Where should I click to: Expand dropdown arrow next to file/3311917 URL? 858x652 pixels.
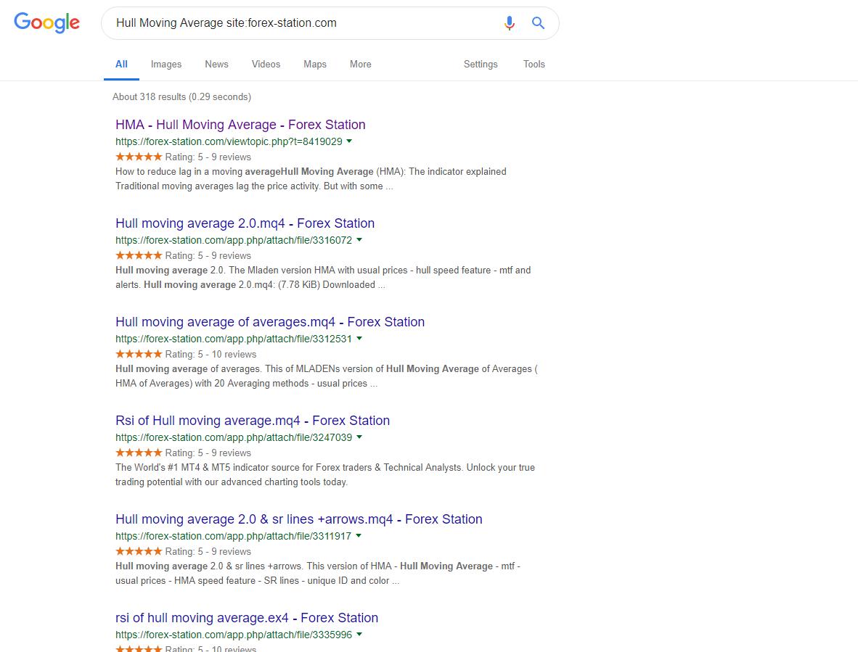[x=359, y=535]
